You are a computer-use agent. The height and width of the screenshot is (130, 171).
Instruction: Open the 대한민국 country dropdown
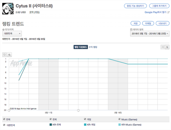[12, 34]
